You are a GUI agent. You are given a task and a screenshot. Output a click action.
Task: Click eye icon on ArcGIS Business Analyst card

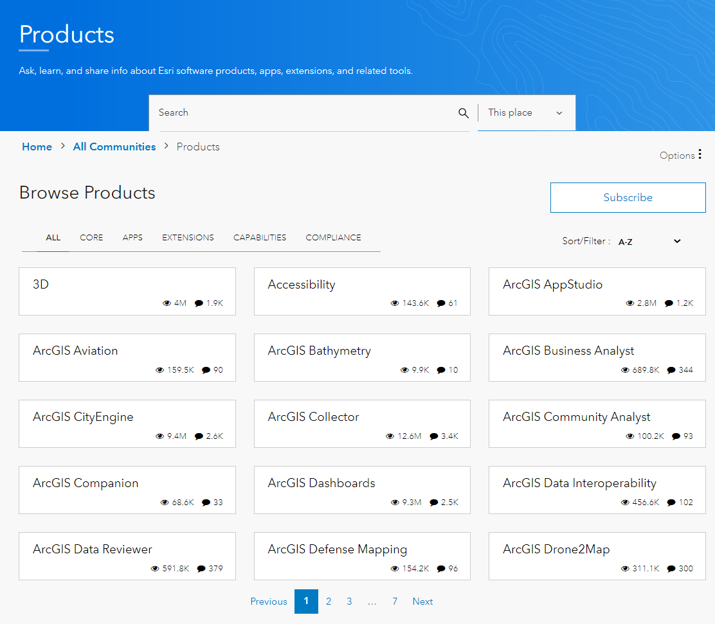coord(625,370)
